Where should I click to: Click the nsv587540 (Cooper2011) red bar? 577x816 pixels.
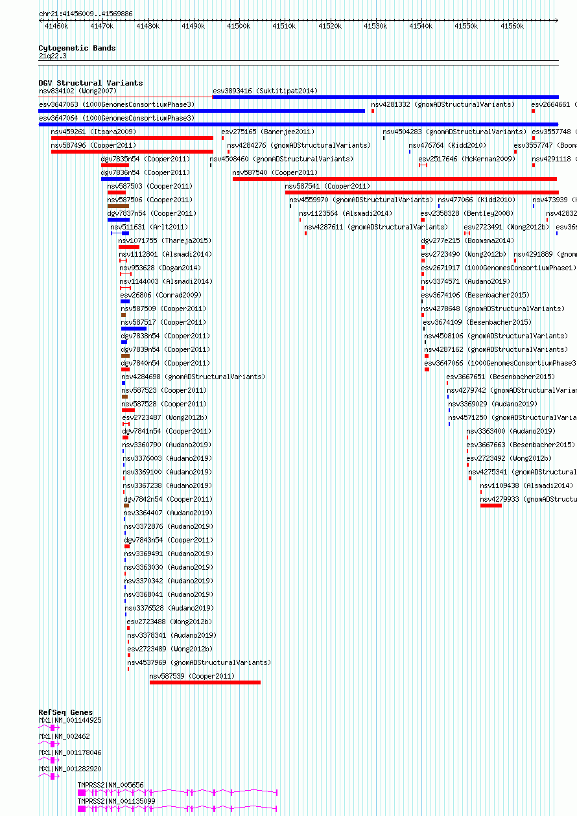[395, 179]
